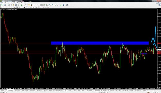Click the 'Summer Almost Over' profile status
161x93 pixels.
point(103,92)
